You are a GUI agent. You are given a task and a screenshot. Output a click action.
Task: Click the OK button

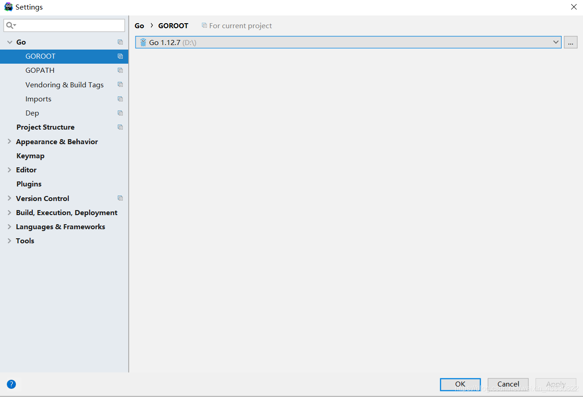click(460, 384)
